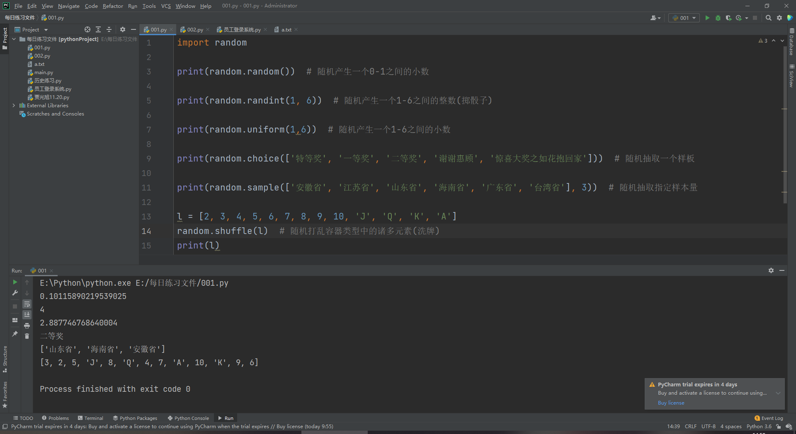
Task: Hide the Project tool window
Action: pos(133,29)
